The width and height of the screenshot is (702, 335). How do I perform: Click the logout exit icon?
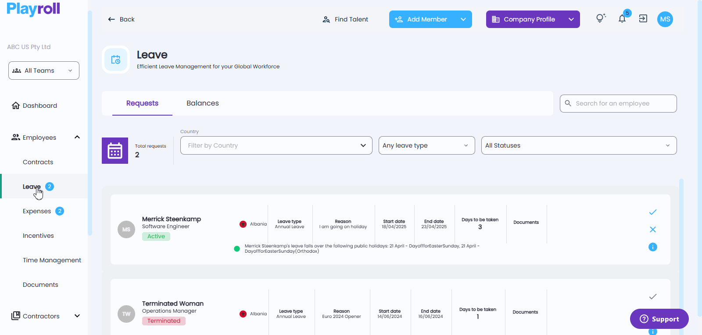click(x=643, y=18)
